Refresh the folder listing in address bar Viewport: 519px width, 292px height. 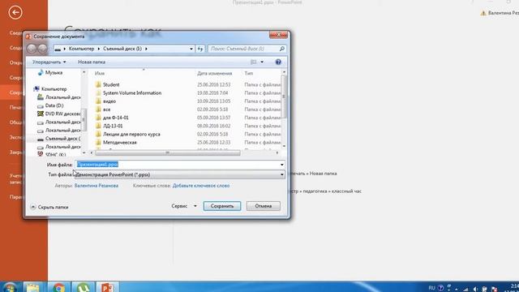click(x=200, y=49)
